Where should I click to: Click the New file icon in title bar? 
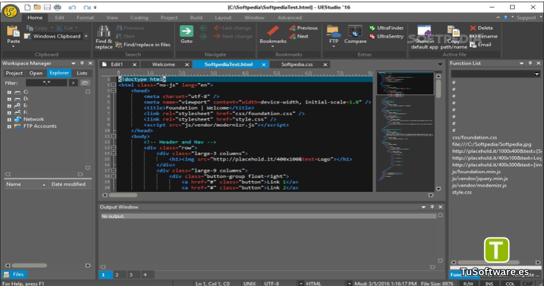coord(27,7)
